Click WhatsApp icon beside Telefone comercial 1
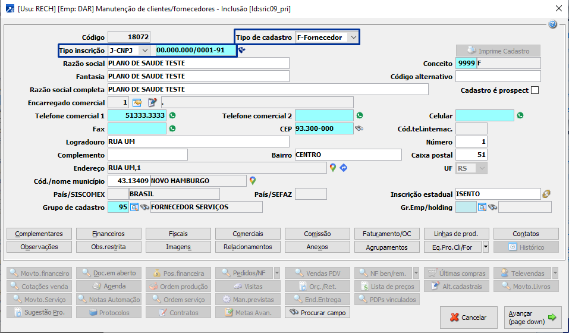Image resolution: width=569 pixels, height=333 pixels. coord(173,115)
